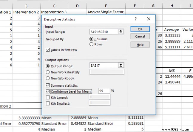Screen dimensions: 193x132
Task: Click the cell with value 30 in column G
Action: click(159, 35)
